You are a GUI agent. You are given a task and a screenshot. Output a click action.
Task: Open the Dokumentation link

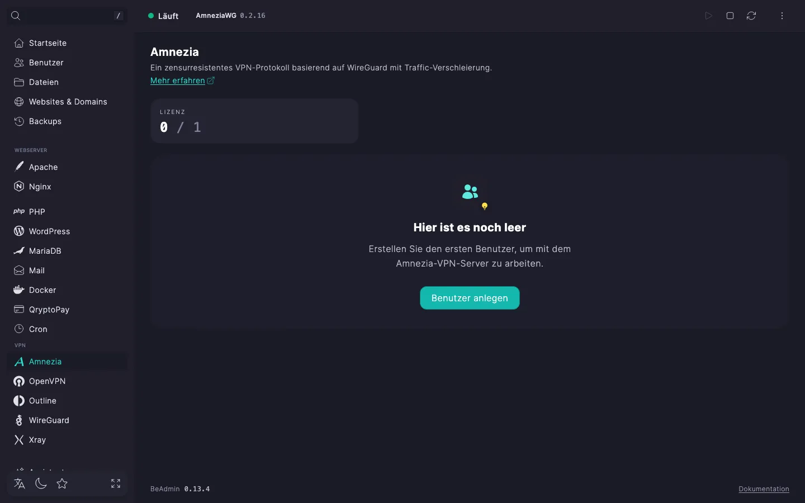[764, 489]
